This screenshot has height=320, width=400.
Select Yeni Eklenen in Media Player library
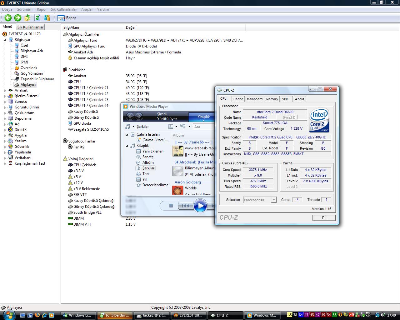(x=150, y=151)
